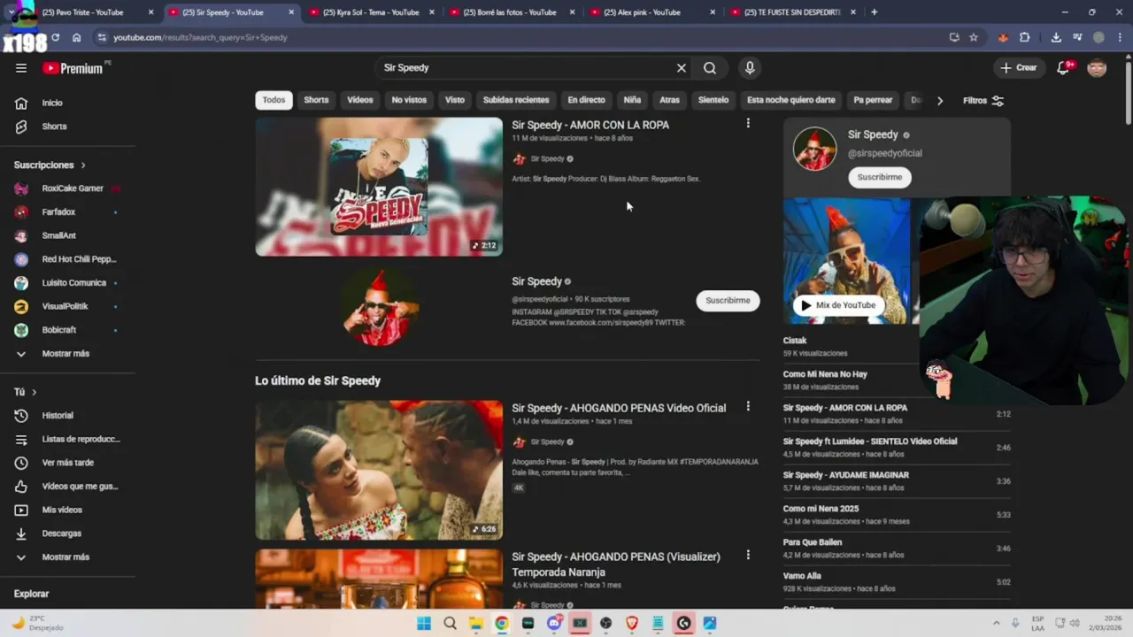Play the Mix de YouTube
This screenshot has height=637, width=1133.
pos(838,305)
